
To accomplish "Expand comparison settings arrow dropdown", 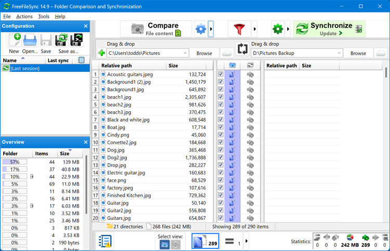I will [211, 29].
